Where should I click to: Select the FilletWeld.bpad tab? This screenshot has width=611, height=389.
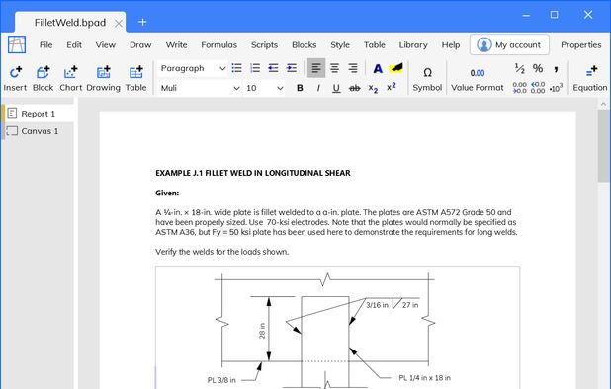point(70,23)
